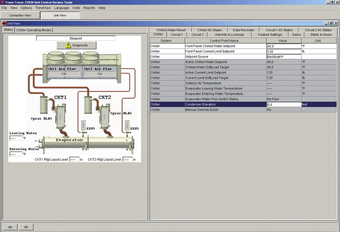Click the Unit column header

pos(319,41)
